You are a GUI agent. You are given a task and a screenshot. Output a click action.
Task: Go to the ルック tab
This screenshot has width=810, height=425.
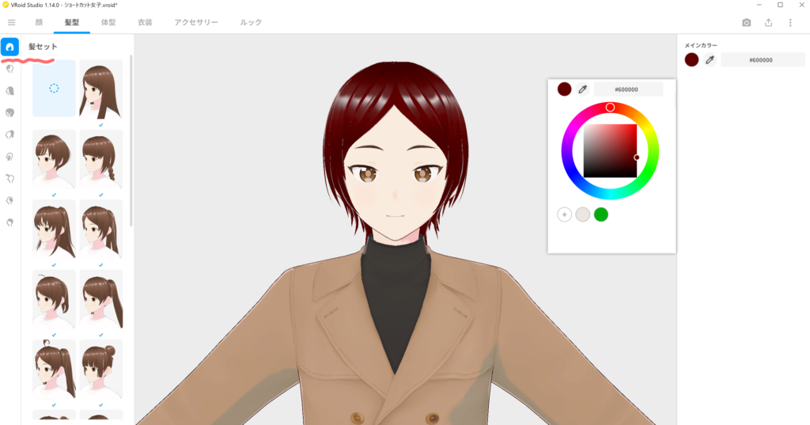pos(251,23)
